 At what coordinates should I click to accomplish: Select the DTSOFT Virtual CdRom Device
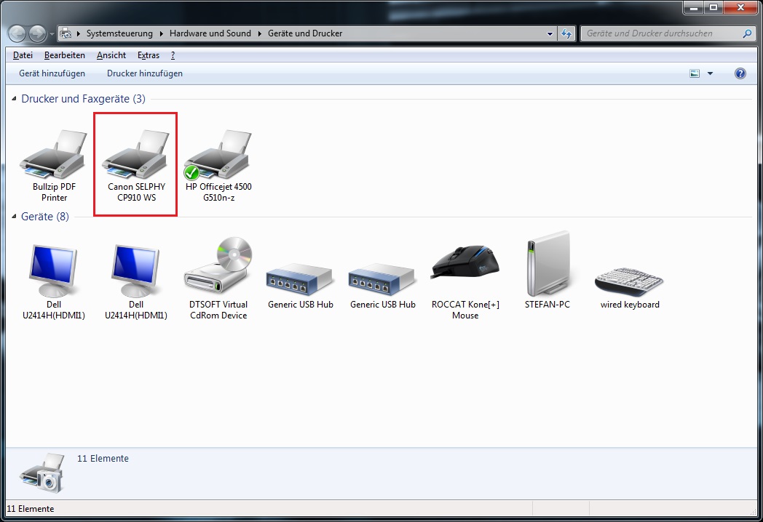click(218, 279)
